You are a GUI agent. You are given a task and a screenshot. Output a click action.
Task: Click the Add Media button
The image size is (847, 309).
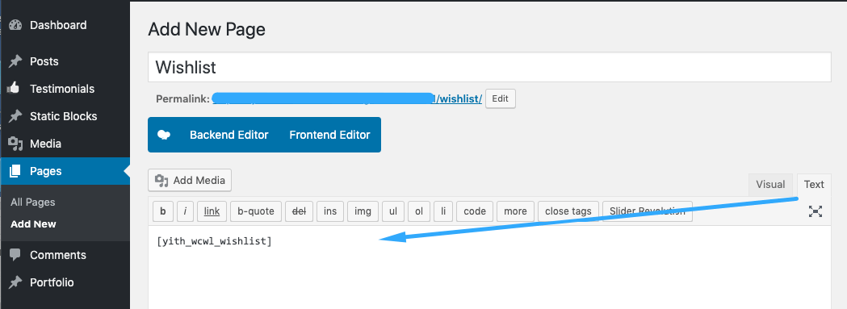click(190, 181)
